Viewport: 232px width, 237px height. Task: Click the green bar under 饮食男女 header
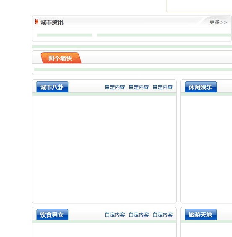click(x=104, y=221)
